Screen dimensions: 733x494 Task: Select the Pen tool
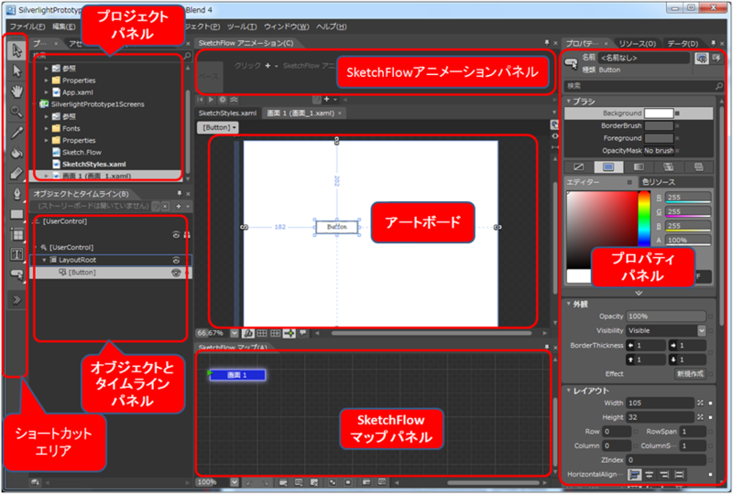pyautogui.click(x=16, y=194)
